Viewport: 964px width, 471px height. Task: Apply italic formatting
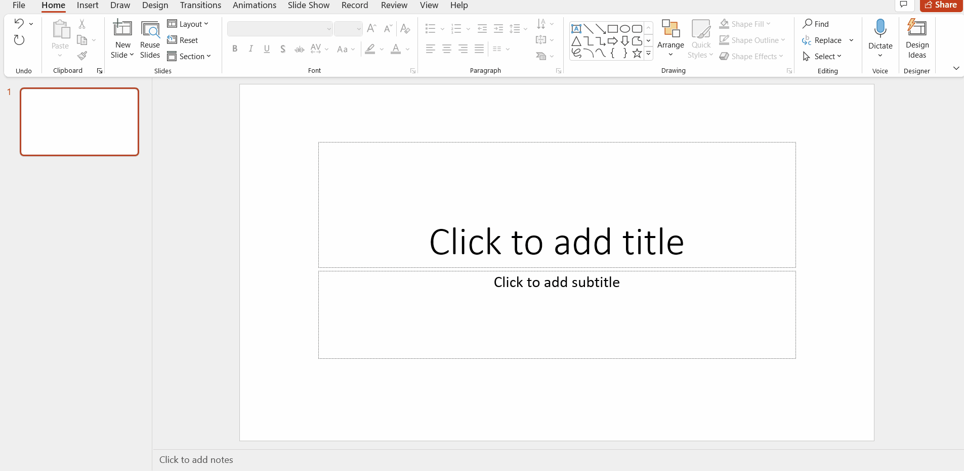[x=250, y=49]
